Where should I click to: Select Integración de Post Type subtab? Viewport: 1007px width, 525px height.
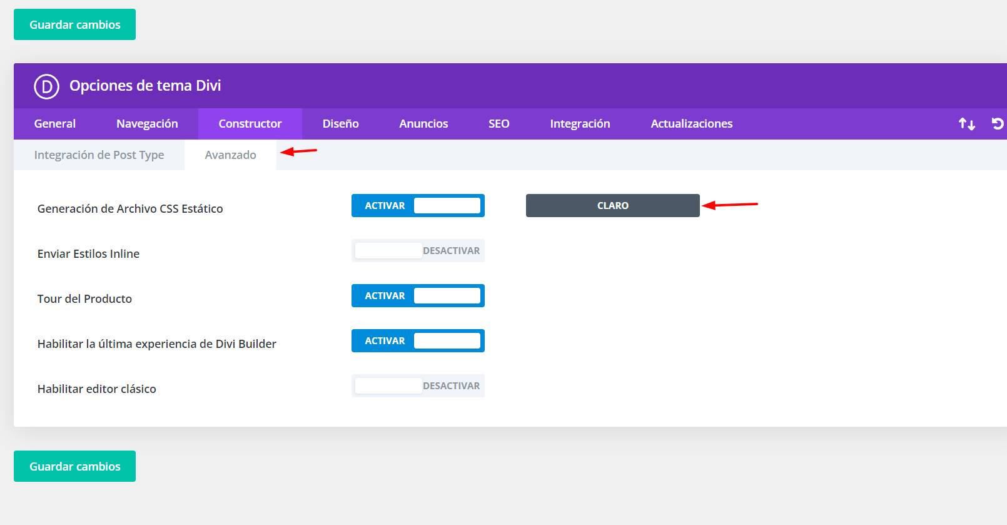point(99,155)
